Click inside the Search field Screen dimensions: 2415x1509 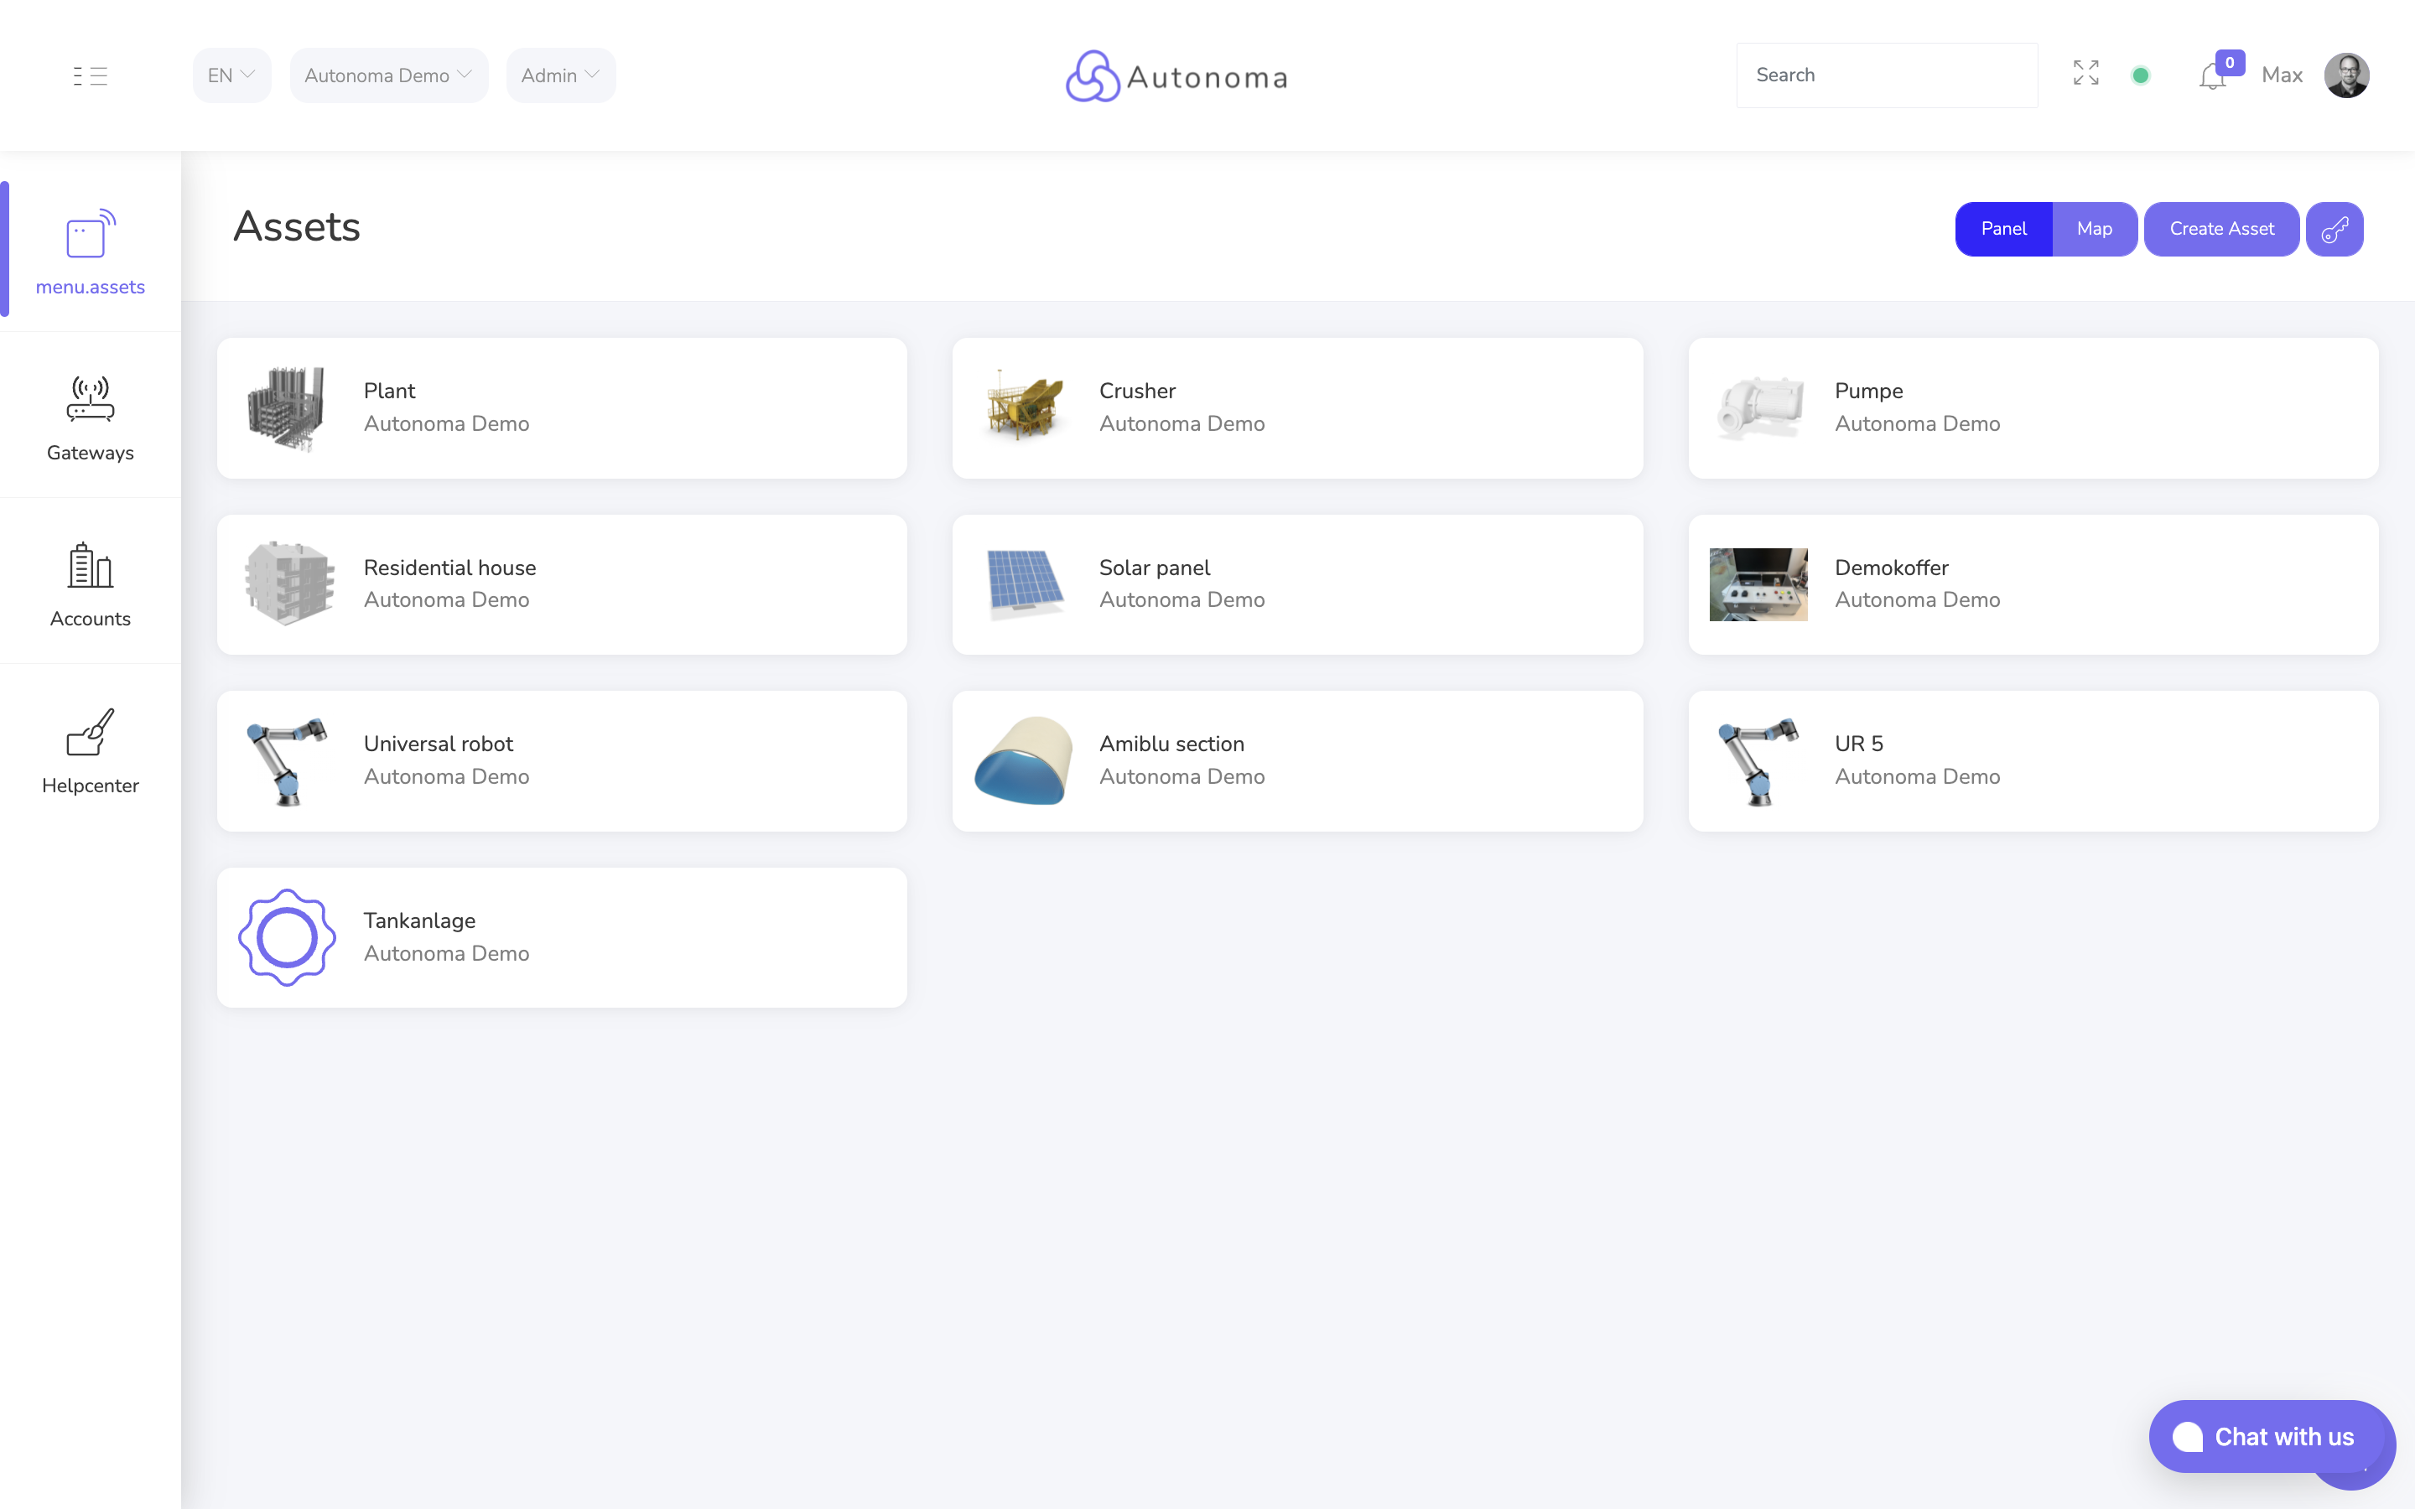[1887, 75]
